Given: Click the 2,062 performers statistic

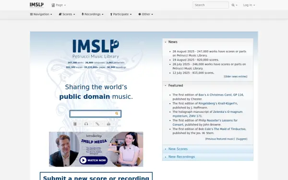Looking at the screenshot, I should (x=115, y=62).
